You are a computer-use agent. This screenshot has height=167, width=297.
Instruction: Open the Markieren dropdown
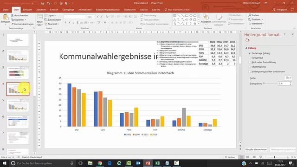coord(256,24)
